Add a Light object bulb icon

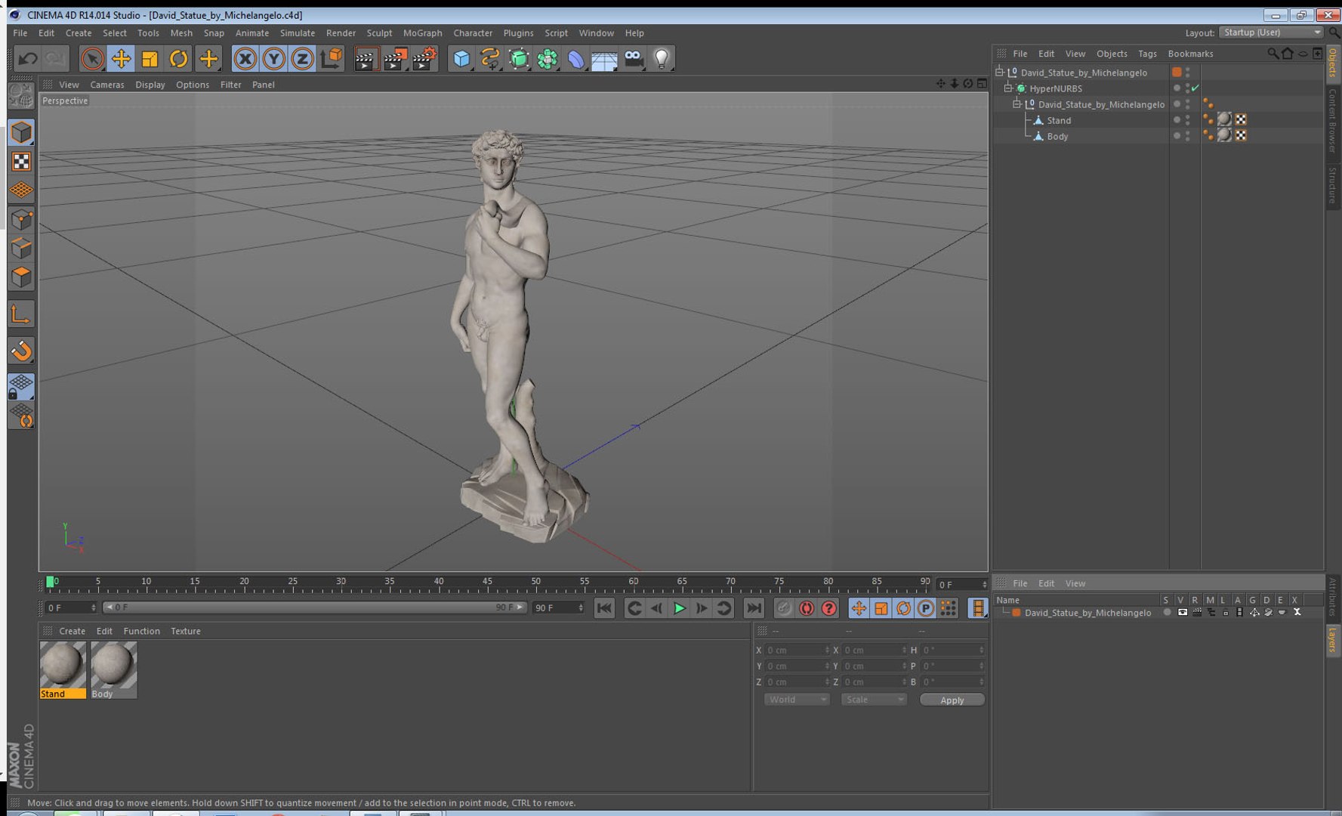coord(662,59)
